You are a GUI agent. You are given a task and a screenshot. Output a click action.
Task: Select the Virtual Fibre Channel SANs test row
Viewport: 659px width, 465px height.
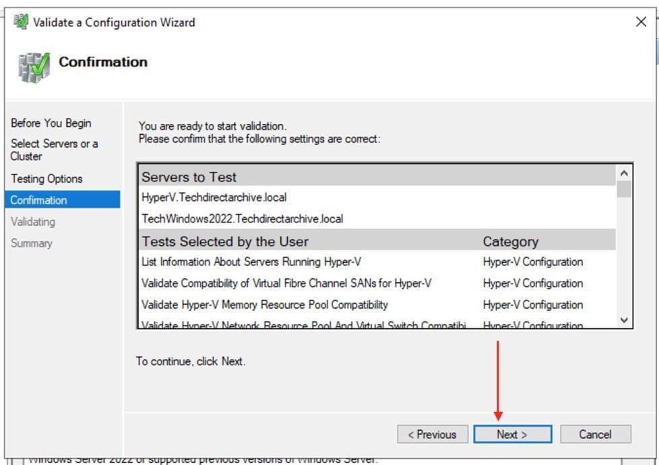click(x=286, y=283)
